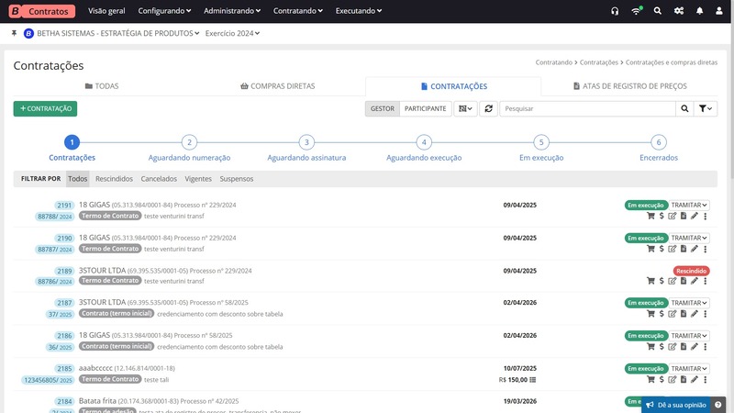The image size is (734, 413).
Task: Open the Compras Diretas tab
Action: [x=277, y=86]
